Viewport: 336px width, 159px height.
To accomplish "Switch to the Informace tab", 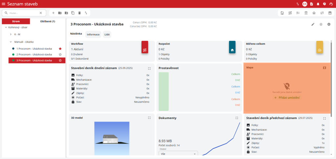I will point(93,34).
